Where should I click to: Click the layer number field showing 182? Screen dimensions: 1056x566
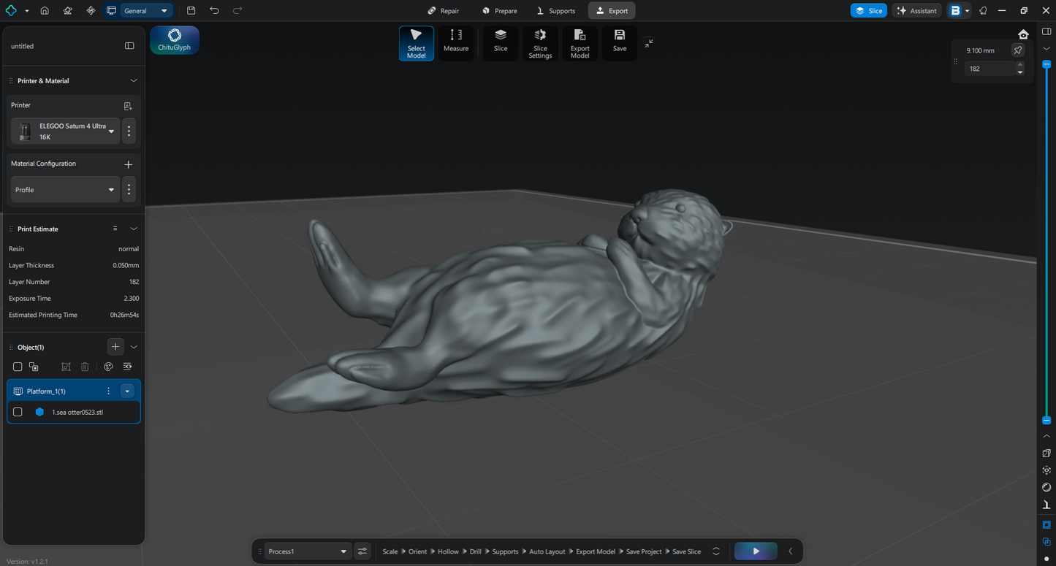[x=990, y=69]
